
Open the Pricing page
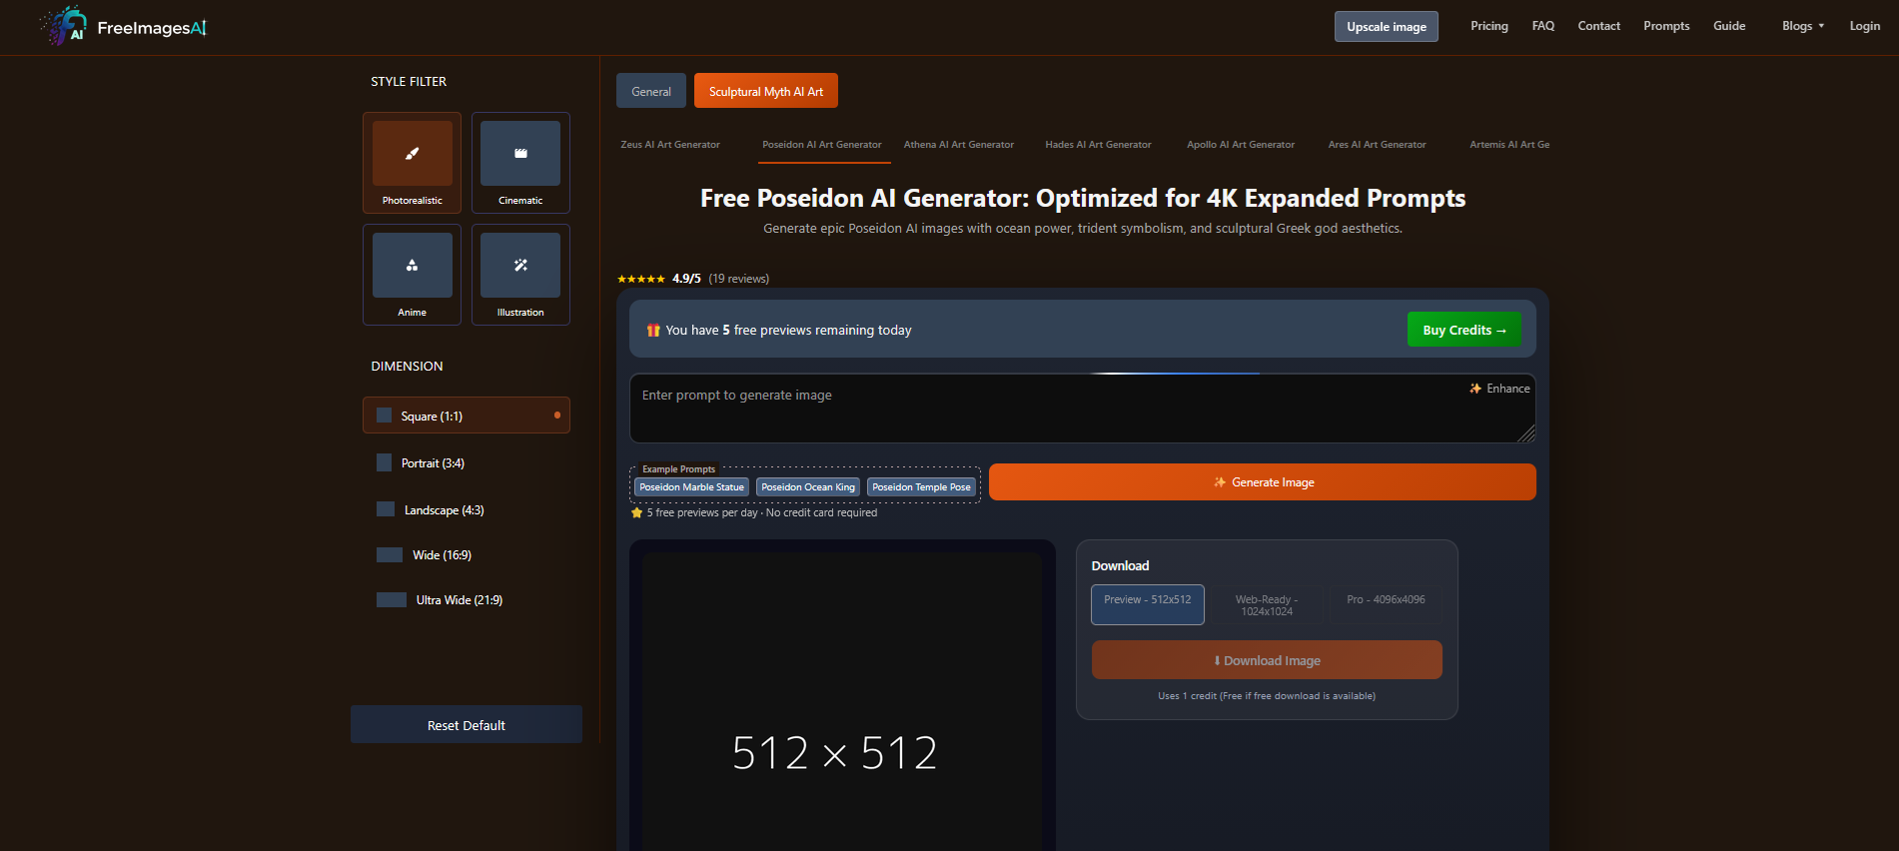coord(1489,26)
